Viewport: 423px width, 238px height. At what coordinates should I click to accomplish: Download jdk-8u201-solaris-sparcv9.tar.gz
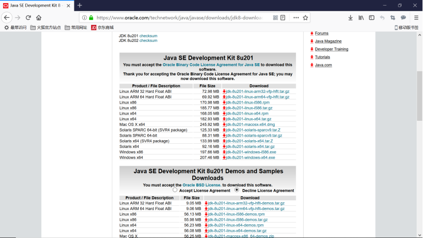pyautogui.click(x=254, y=136)
